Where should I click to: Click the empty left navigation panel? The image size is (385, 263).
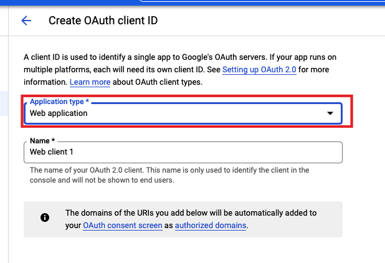coord(4,187)
